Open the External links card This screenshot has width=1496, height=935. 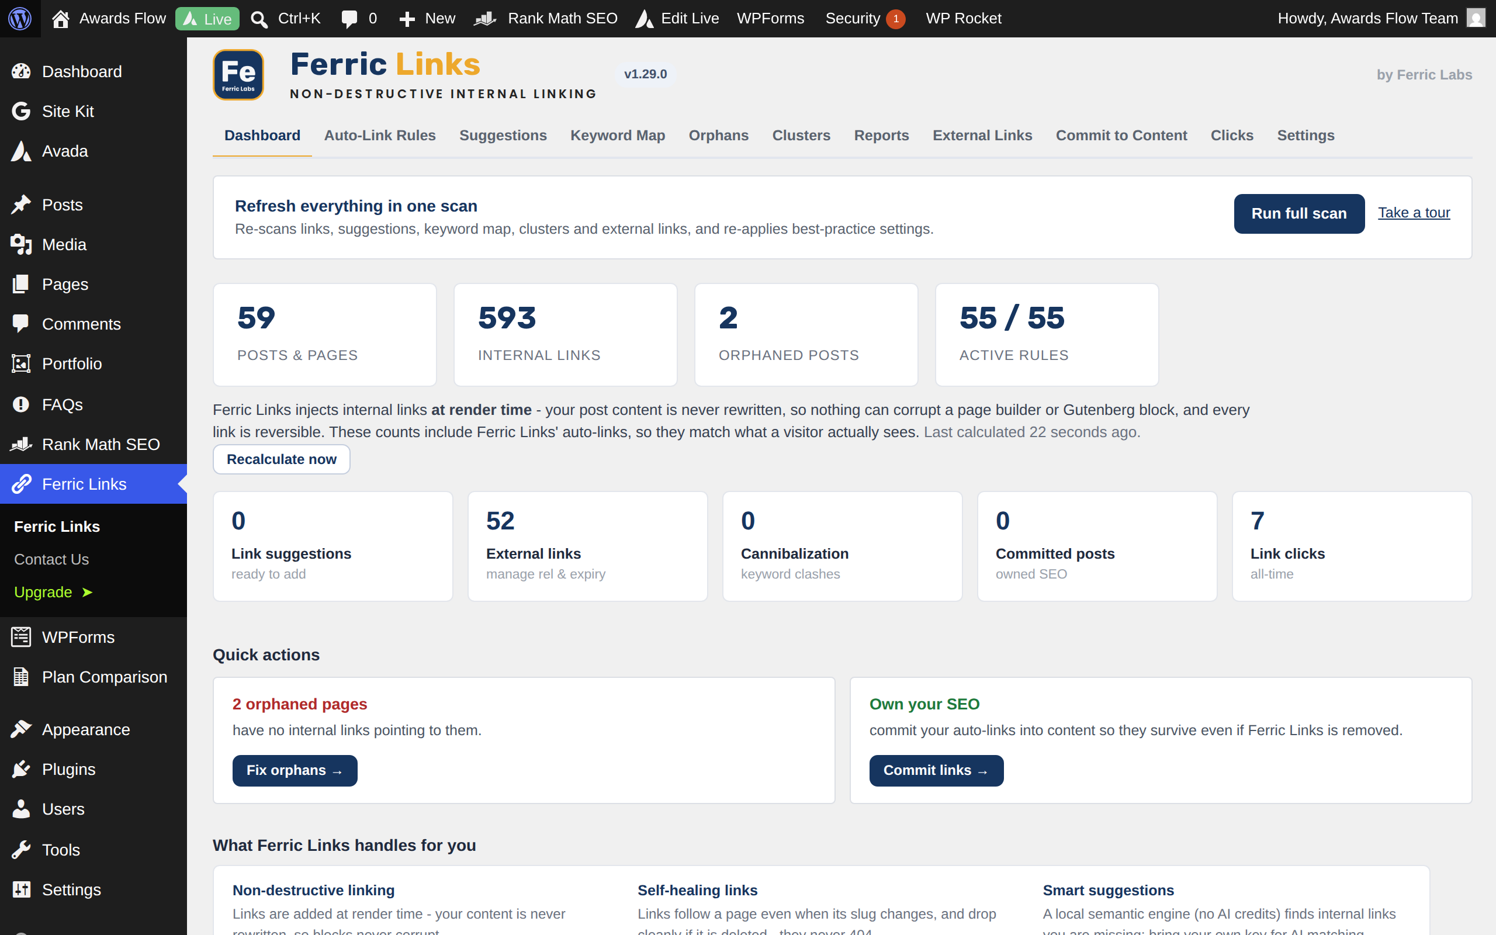pos(588,546)
